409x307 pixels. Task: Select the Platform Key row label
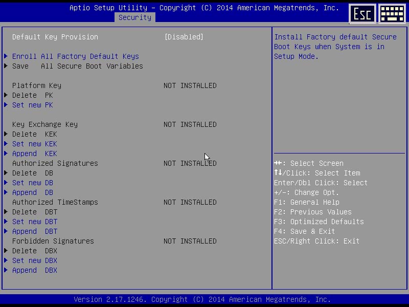tap(37, 85)
